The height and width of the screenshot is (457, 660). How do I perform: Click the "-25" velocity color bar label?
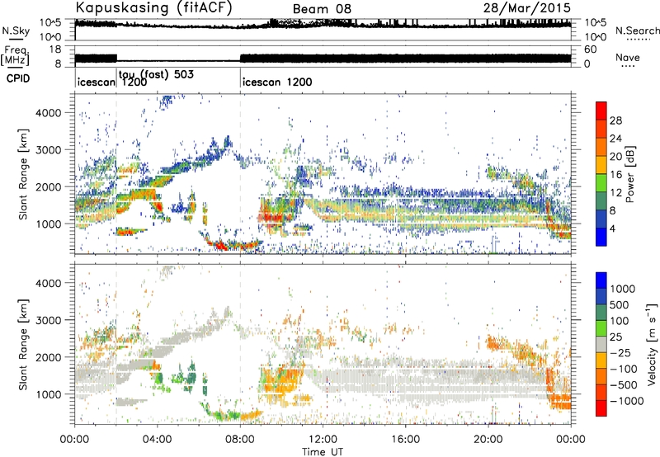click(620, 353)
